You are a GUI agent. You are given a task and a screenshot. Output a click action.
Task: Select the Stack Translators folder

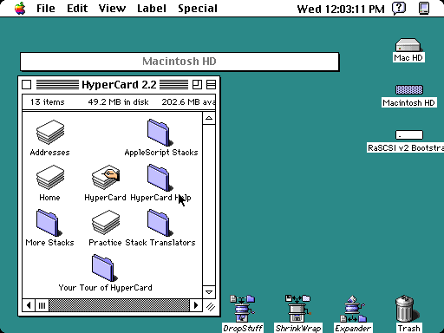(x=160, y=223)
